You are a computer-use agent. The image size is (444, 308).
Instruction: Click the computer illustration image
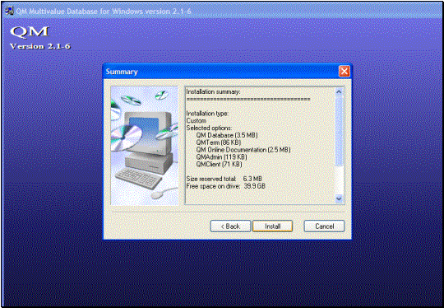144,146
